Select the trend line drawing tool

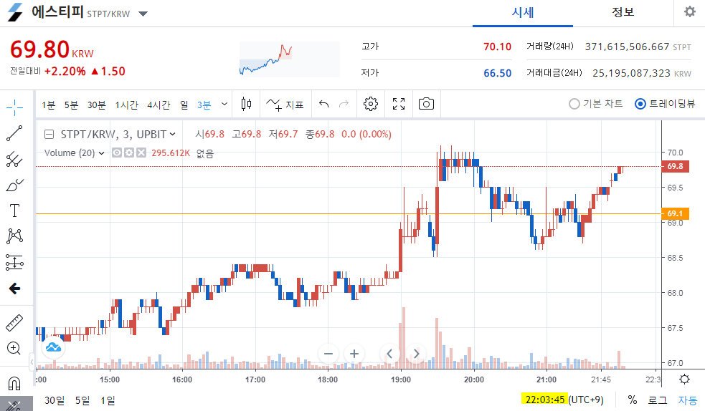pos(14,133)
